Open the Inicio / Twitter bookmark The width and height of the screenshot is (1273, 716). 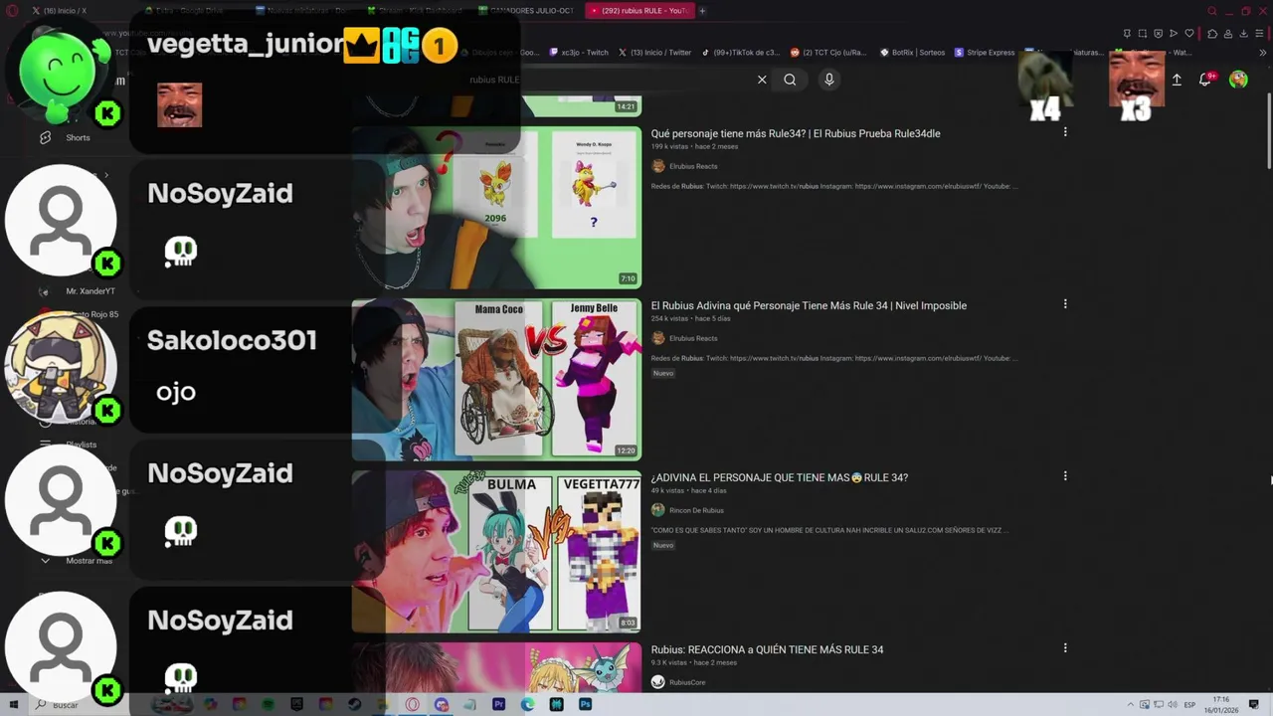654,53
